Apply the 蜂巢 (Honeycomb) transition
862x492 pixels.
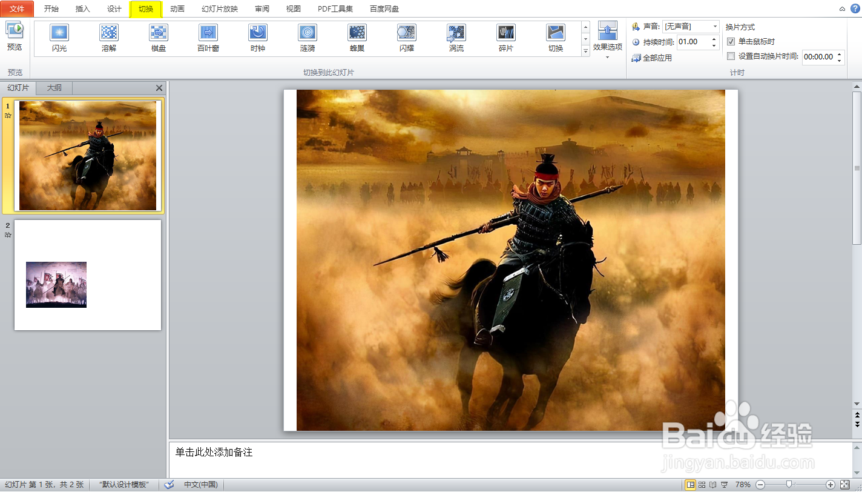(357, 38)
